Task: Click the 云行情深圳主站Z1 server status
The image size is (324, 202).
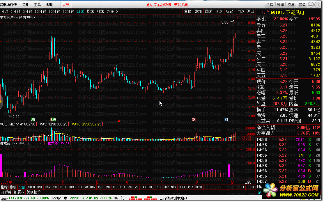Action: click(x=173, y=198)
